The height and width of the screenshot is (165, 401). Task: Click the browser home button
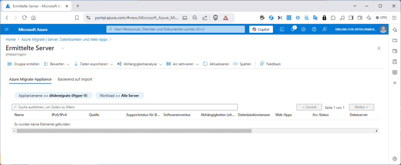[33, 18]
